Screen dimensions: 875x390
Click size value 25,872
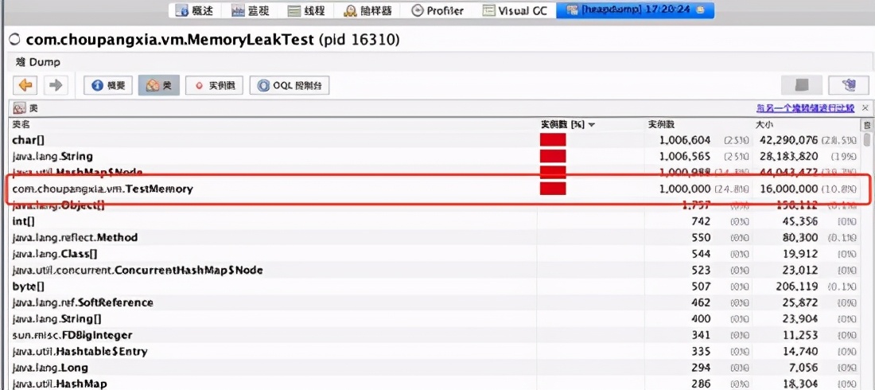801,302
